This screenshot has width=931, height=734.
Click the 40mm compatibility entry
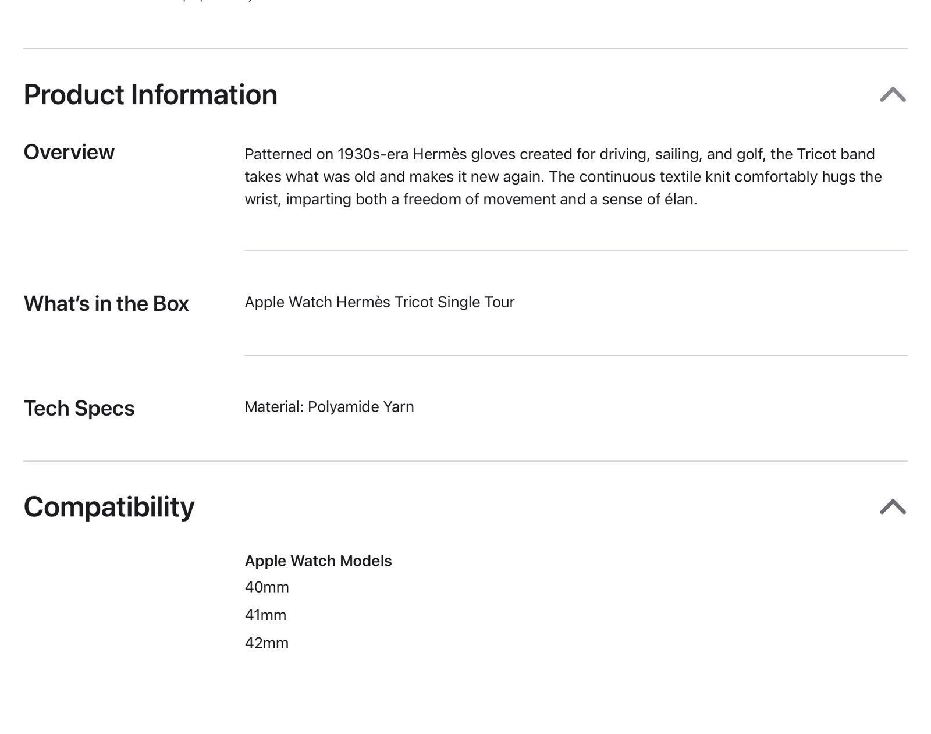point(266,587)
